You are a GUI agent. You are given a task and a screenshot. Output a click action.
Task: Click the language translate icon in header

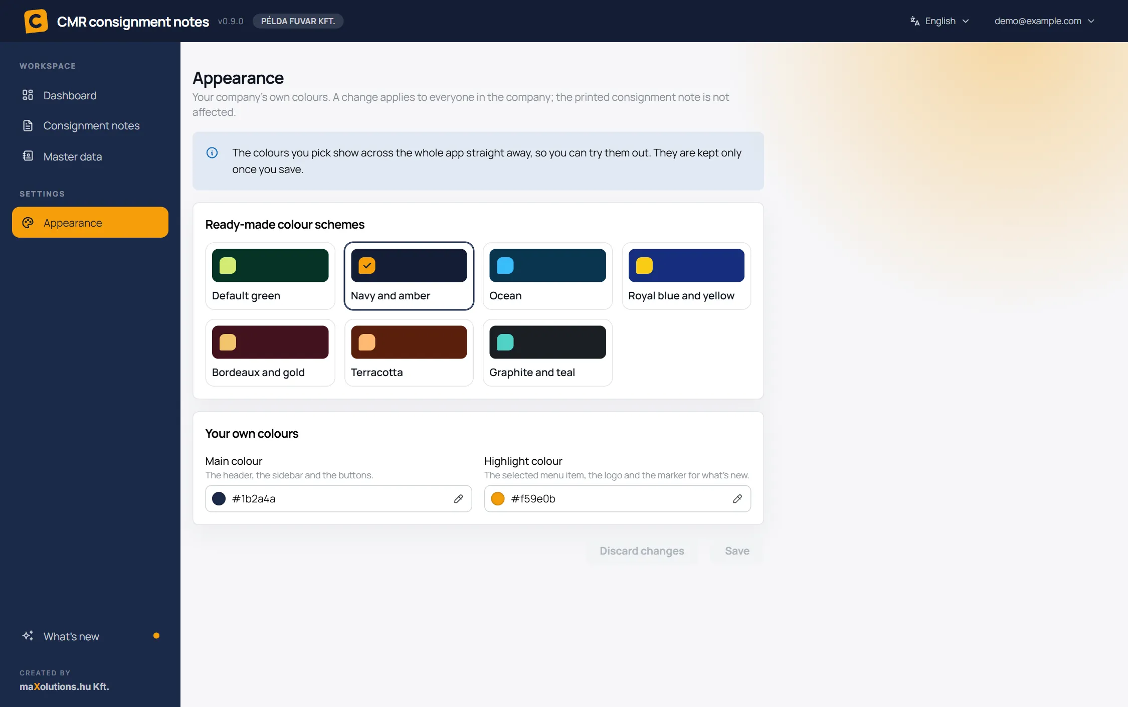[x=915, y=21]
